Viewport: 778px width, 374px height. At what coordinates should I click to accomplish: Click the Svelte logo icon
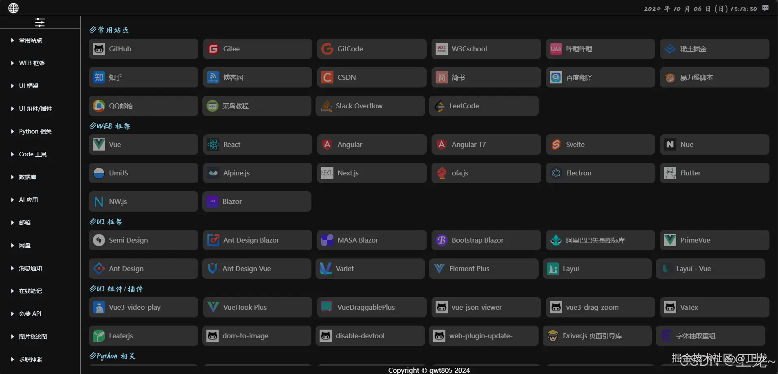click(556, 144)
